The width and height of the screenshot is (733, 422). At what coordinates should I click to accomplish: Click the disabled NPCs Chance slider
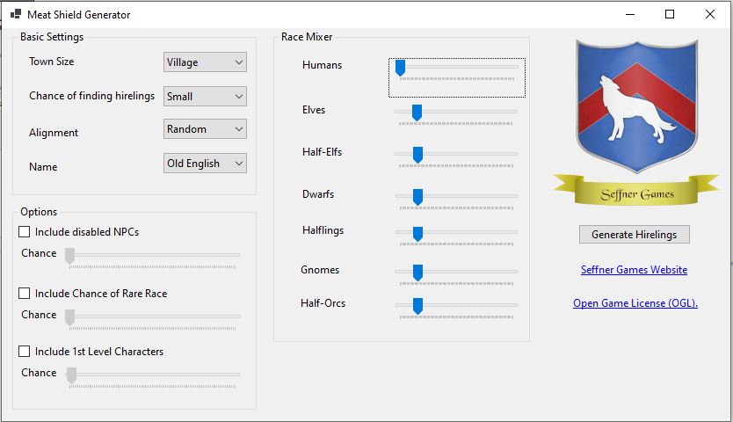click(x=153, y=258)
